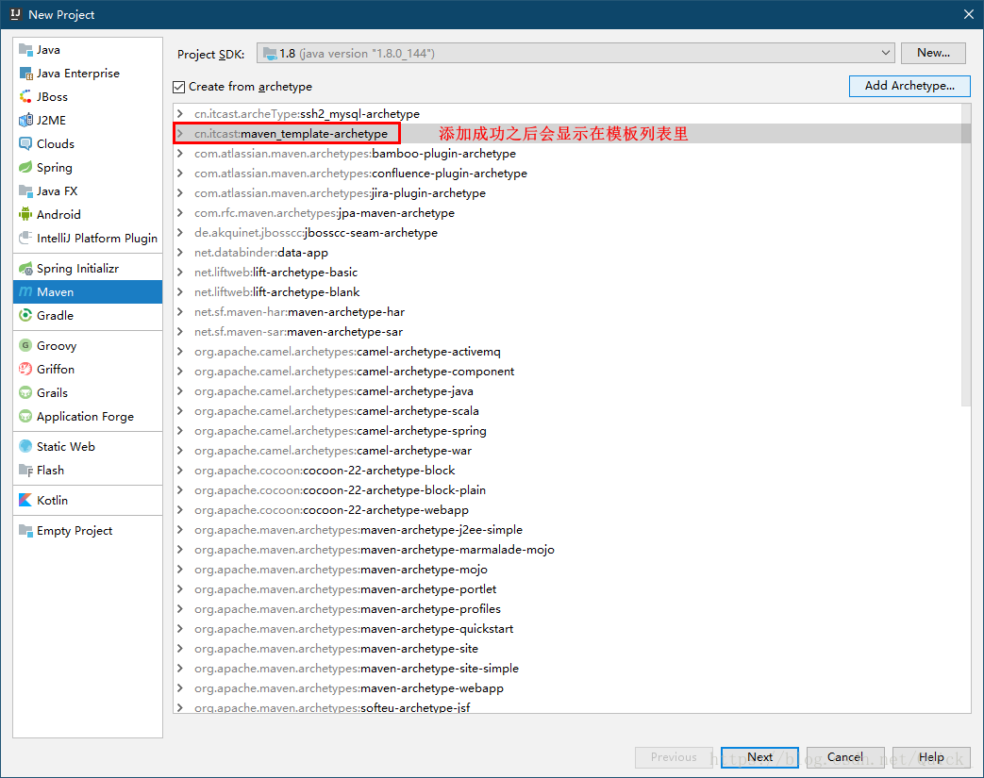This screenshot has height=778, width=984.
Task: Click the Maven 'm' icon
Action: (x=25, y=291)
